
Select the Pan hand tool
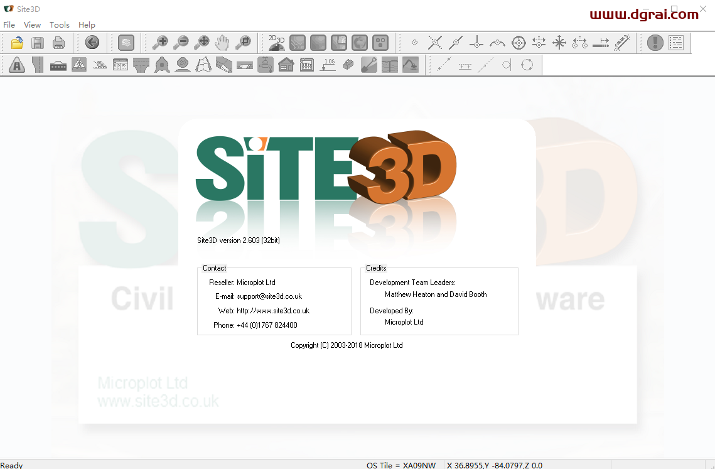tap(222, 43)
